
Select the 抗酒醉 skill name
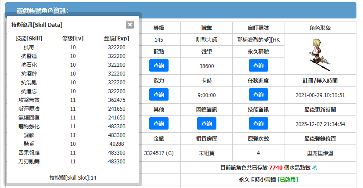pyautogui.click(x=29, y=74)
